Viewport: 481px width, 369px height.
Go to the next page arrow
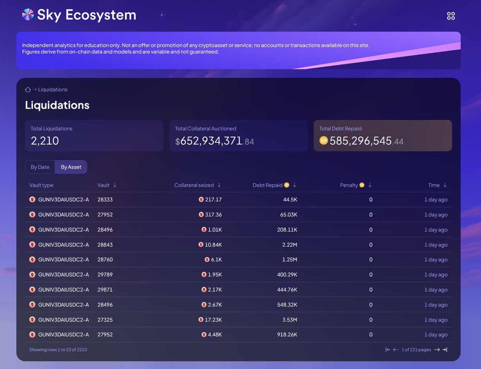[437, 350]
